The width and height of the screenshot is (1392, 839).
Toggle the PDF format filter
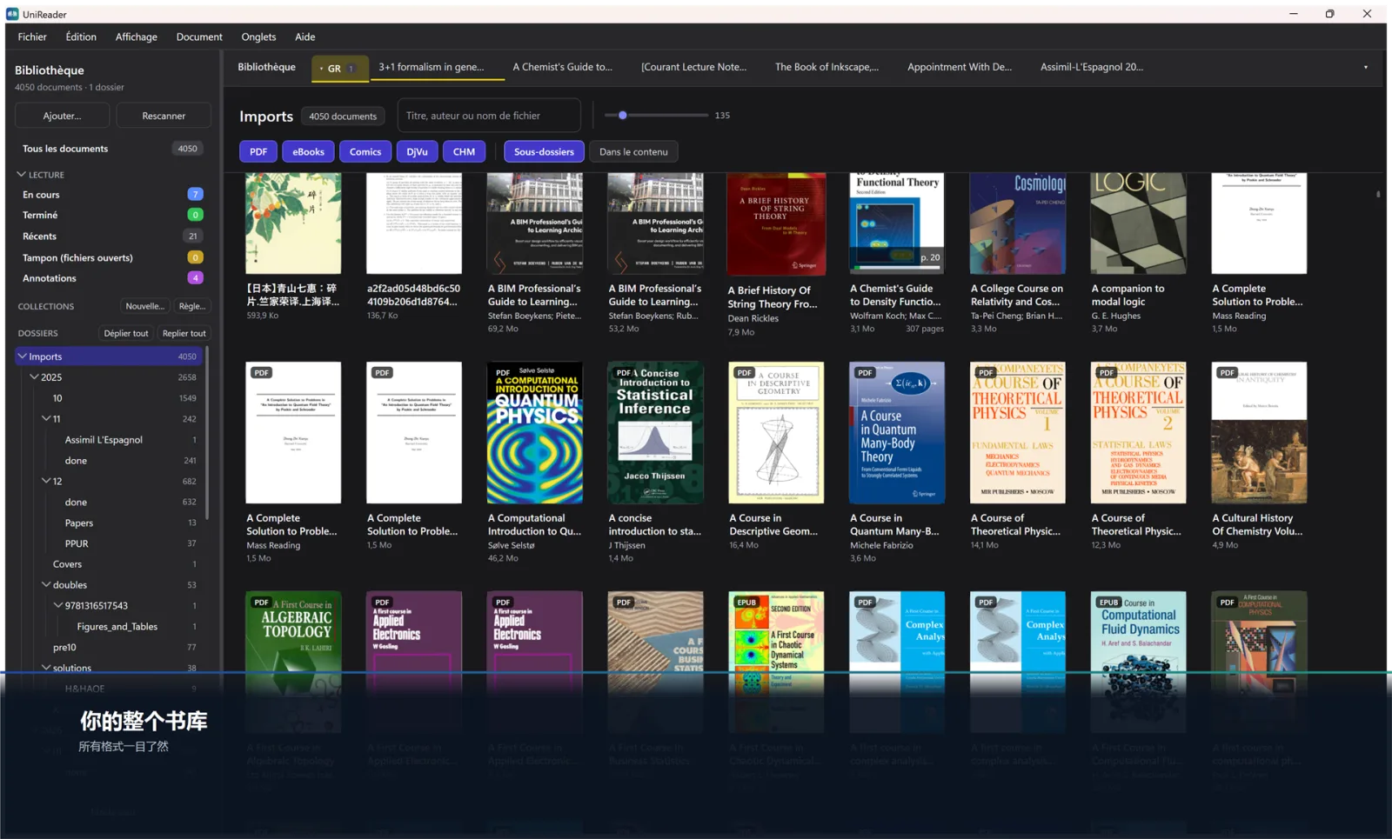click(258, 151)
